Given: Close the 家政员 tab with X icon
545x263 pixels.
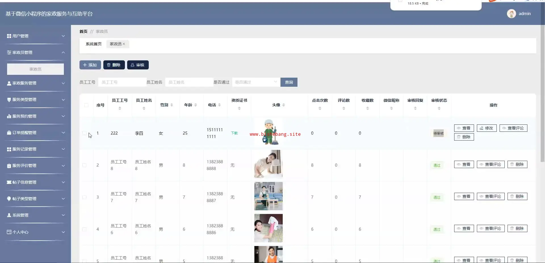Looking at the screenshot, I should click(124, 44).
